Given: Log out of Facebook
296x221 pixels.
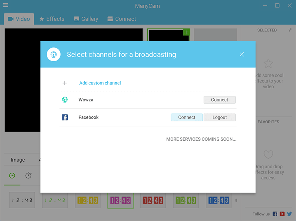Looking at the screenshot, I should (220, 117).
